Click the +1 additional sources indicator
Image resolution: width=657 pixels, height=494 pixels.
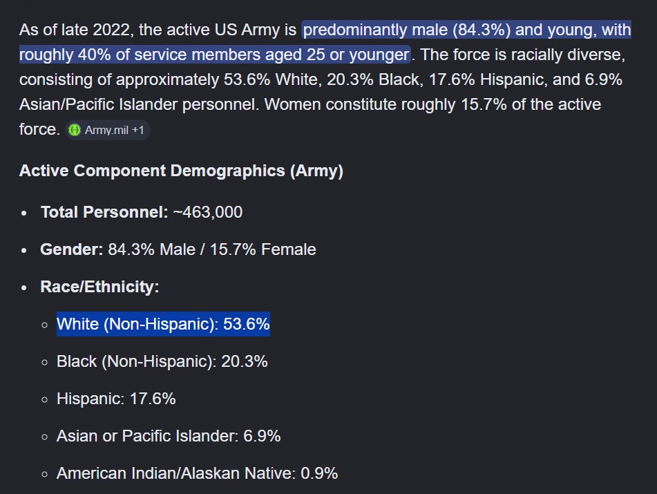138,131
